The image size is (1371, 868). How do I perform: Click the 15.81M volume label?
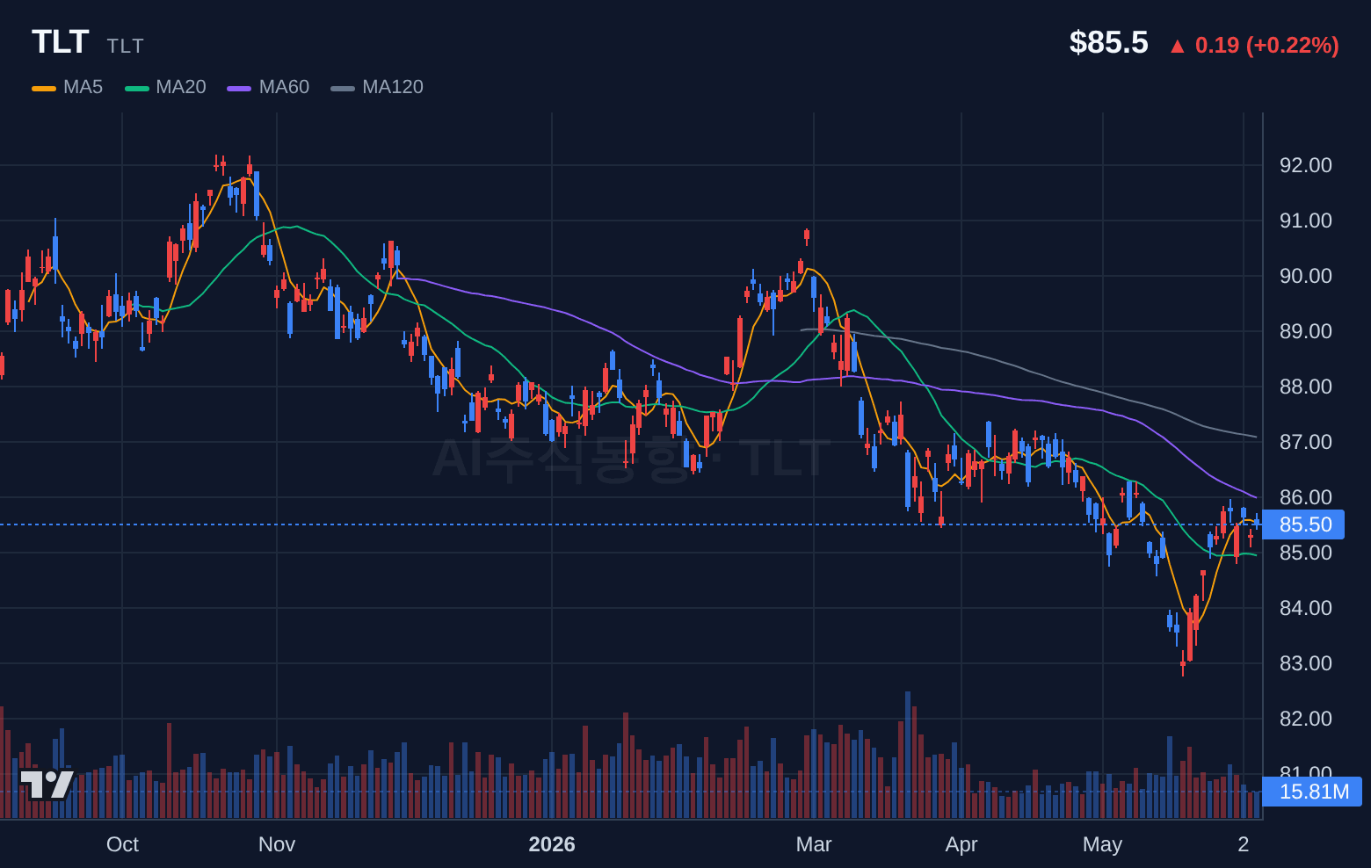pos(1312,792)
